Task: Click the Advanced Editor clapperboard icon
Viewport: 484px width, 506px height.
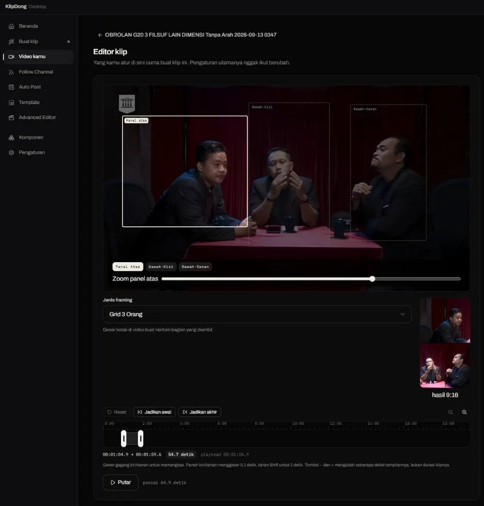Action: coord(11,118)
